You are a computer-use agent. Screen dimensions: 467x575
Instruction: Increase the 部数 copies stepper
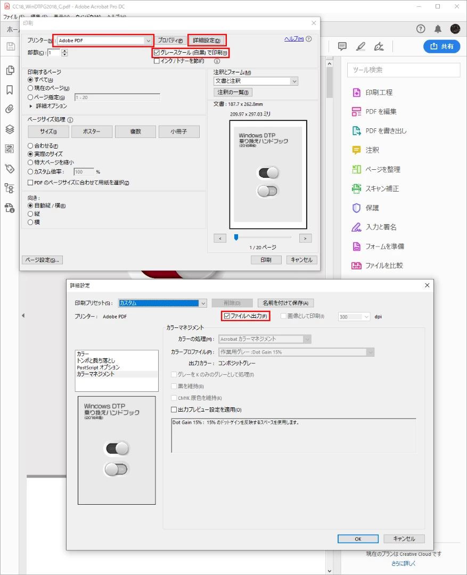coord(65,51)
